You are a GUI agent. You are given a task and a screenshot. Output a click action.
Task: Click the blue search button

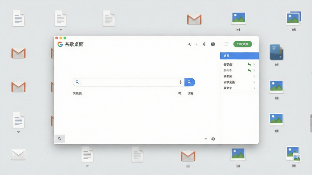[190, 82]
